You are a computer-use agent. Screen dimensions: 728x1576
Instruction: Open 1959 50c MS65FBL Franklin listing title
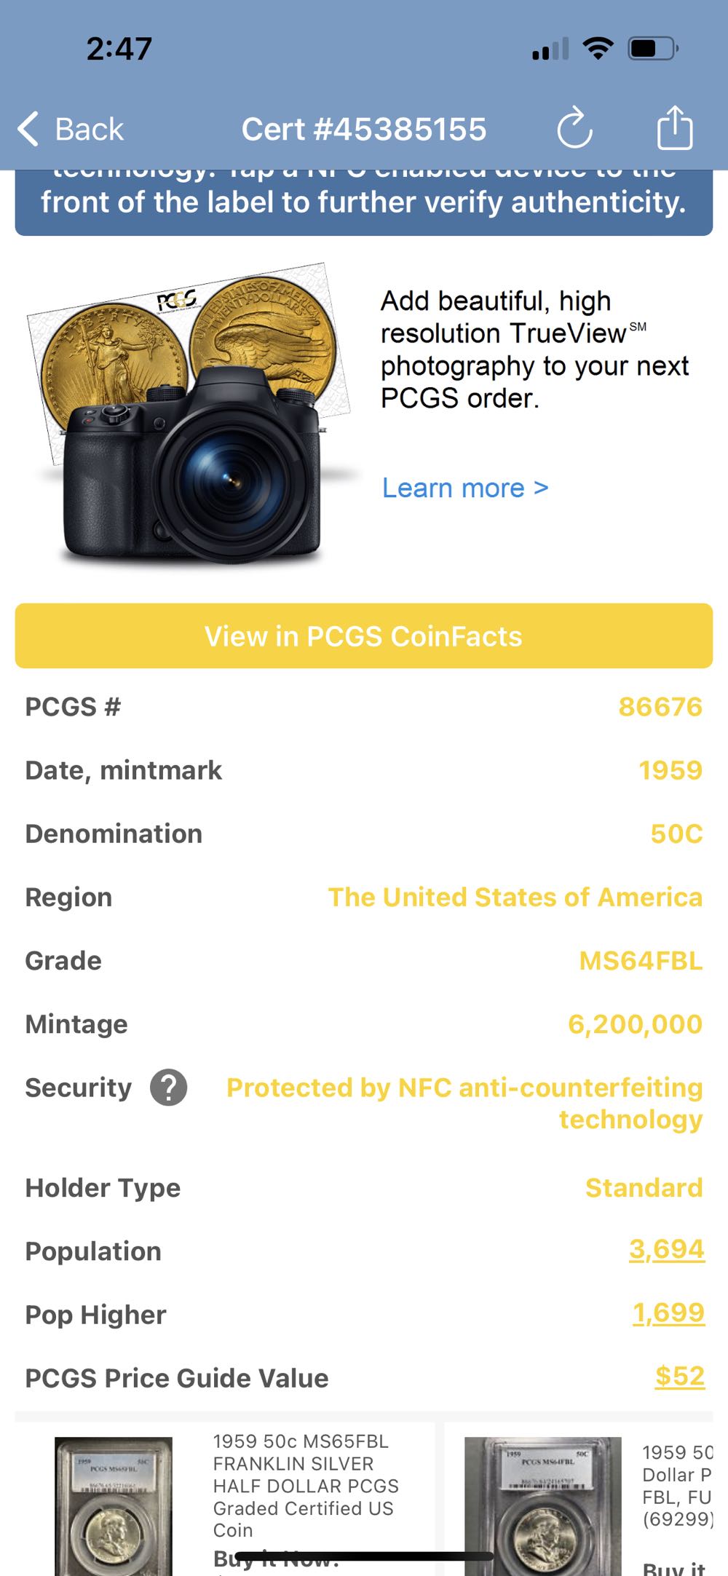(306, 1485)
